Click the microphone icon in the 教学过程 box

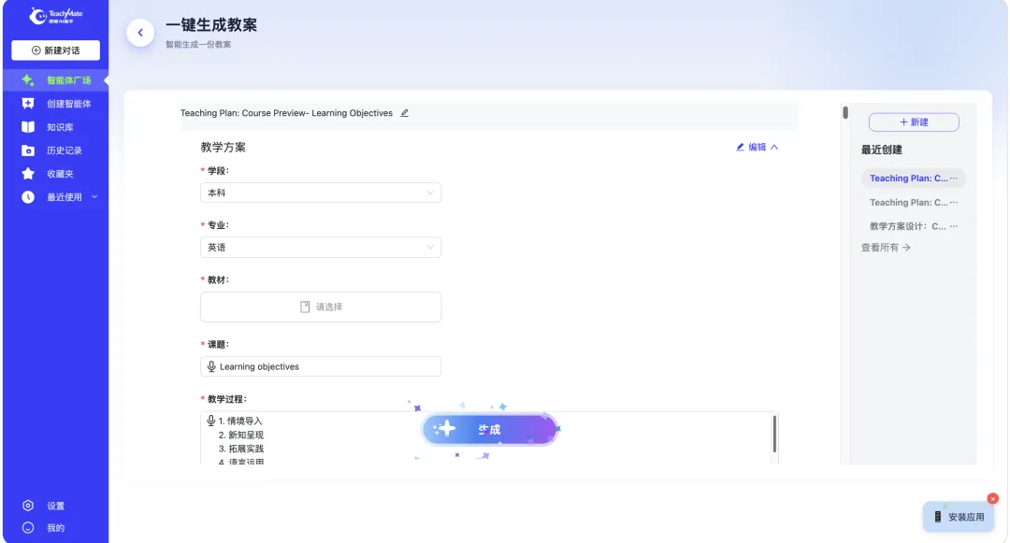pos(210,421)
